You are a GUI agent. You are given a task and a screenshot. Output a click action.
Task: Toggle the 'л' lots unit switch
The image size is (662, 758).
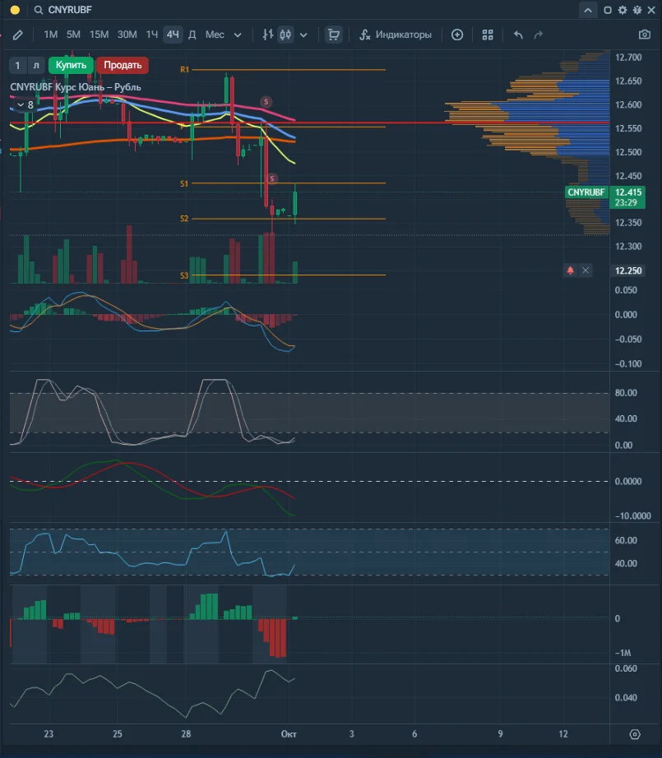36,65
